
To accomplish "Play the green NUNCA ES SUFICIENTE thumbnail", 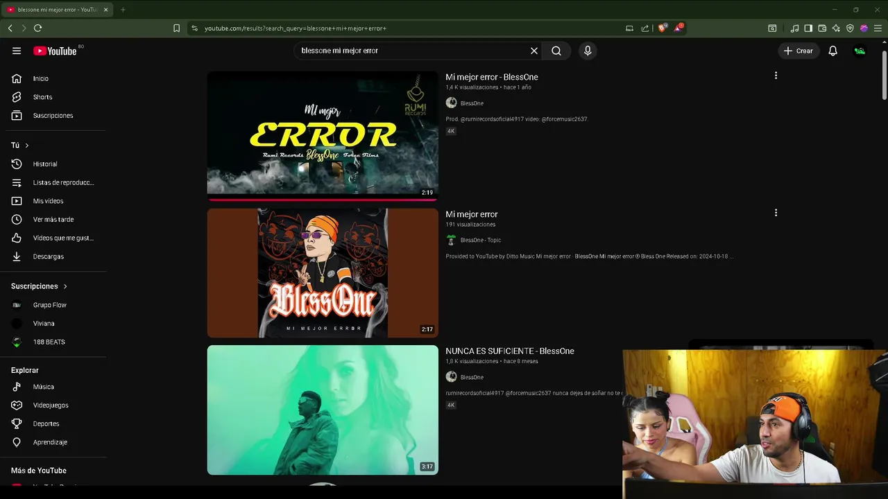I will coord(323,410).
